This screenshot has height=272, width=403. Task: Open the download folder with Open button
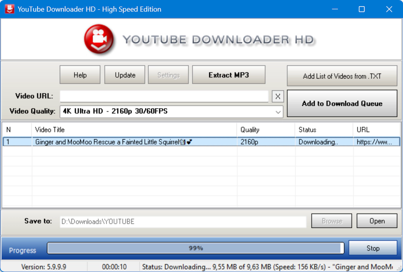tap(377, 221)
